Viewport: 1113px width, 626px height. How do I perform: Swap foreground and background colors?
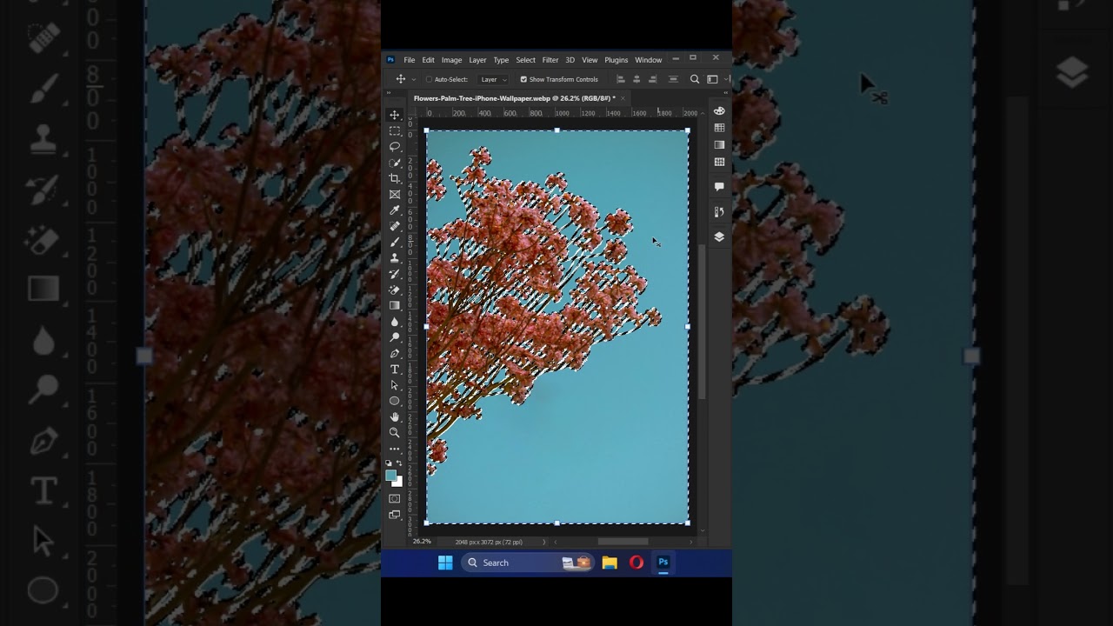tap(399, 463)
